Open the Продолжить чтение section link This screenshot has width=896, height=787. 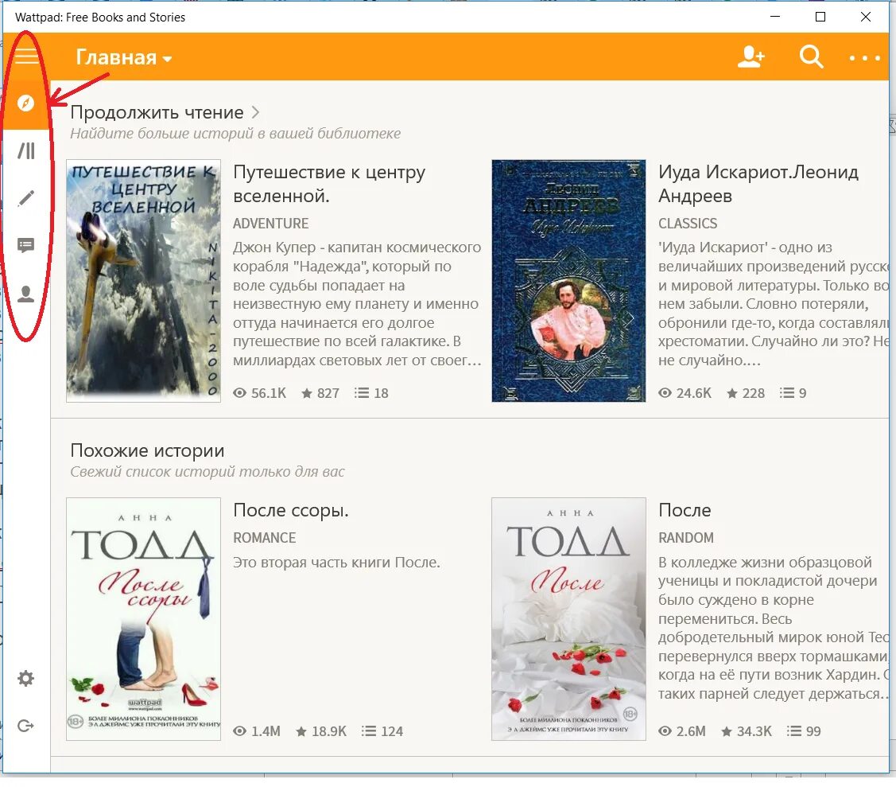click(157, 112)
